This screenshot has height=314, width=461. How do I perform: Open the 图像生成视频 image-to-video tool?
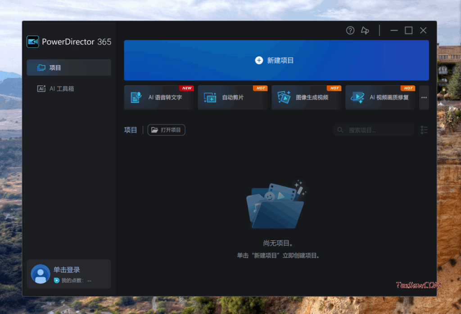[306, 97]
